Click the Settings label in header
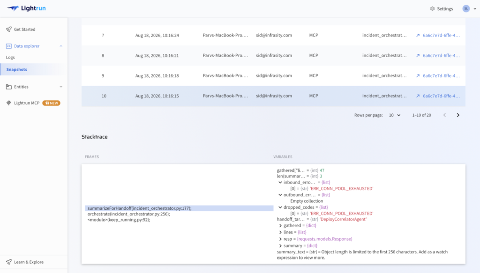 [445, 9]
